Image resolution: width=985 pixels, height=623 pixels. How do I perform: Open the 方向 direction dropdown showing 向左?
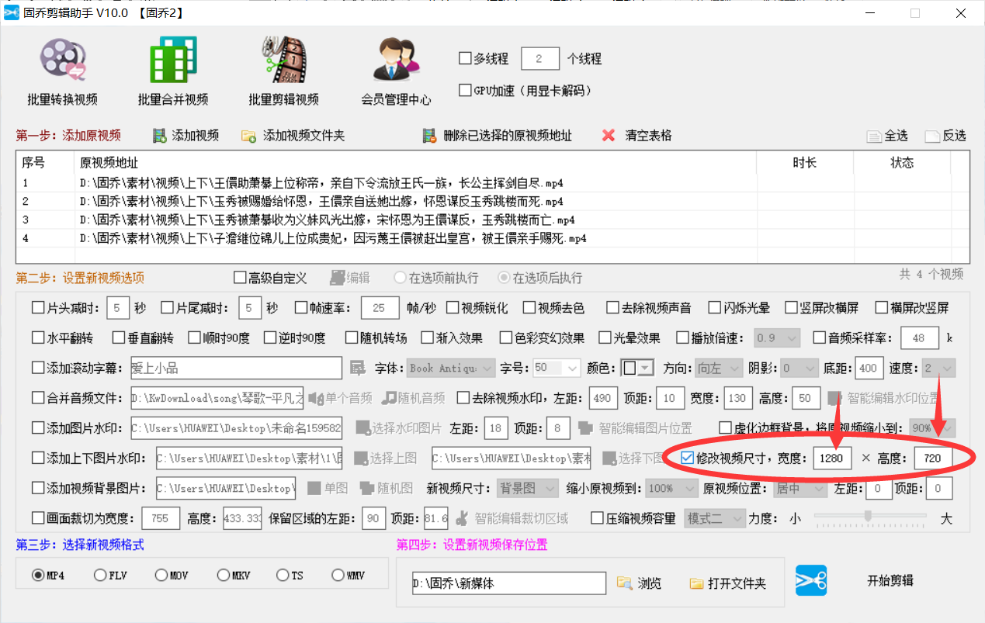[718, 367]
